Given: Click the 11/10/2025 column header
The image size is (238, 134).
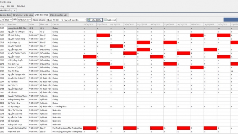Looking at the screenshot, I should 223,25.
